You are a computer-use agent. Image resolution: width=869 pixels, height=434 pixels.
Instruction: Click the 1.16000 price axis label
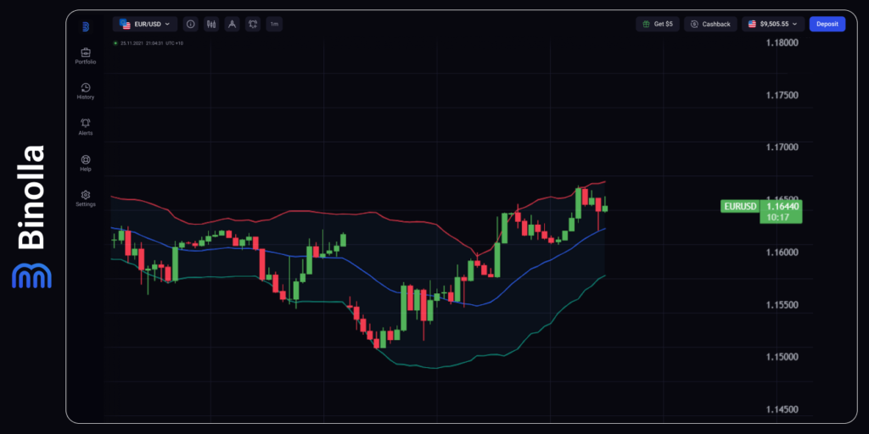pos(782,253)
